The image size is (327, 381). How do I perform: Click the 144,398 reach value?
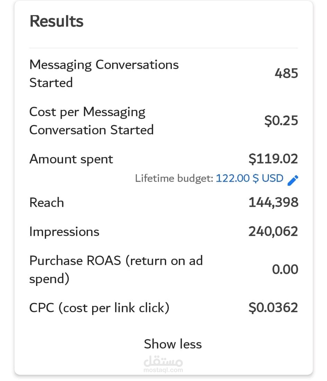273,203
